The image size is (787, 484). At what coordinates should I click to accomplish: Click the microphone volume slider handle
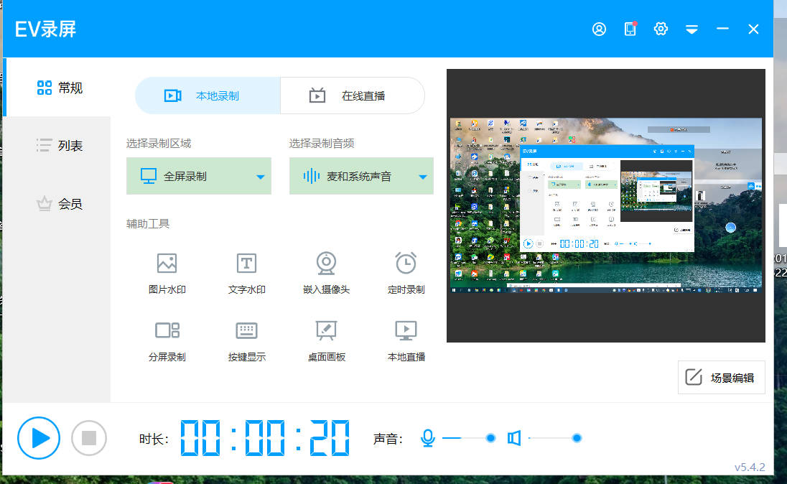tap(490, 438)
